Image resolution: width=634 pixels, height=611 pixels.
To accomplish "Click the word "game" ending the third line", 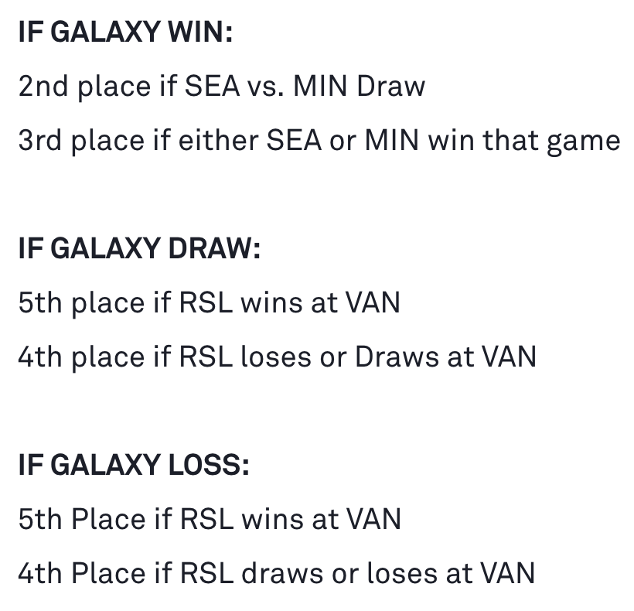I will (x=584, y=142).
